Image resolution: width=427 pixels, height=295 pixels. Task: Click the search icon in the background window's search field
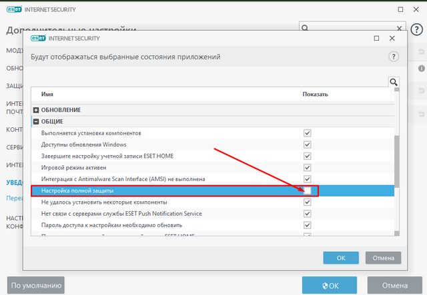(x=305, y=28)
